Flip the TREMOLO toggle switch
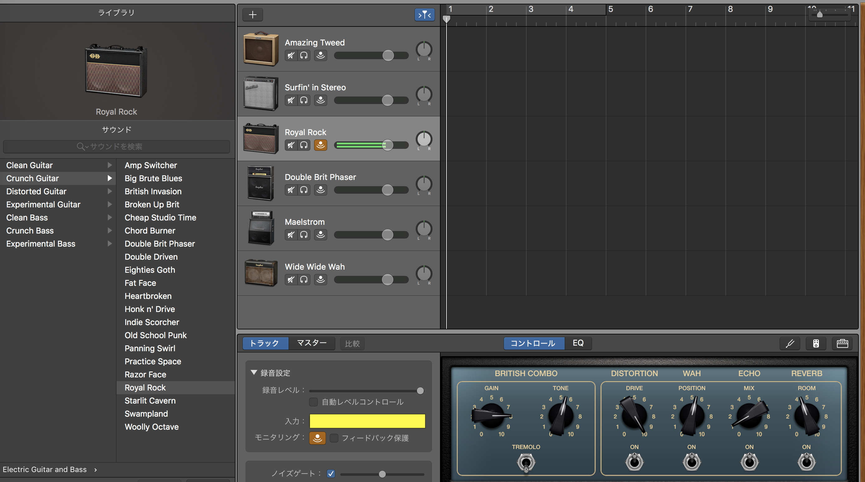 (526, 462)
